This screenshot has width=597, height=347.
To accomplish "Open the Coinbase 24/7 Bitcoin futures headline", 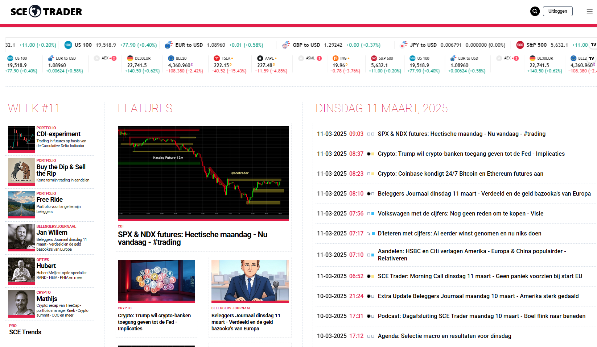I will tap(461, 174).
